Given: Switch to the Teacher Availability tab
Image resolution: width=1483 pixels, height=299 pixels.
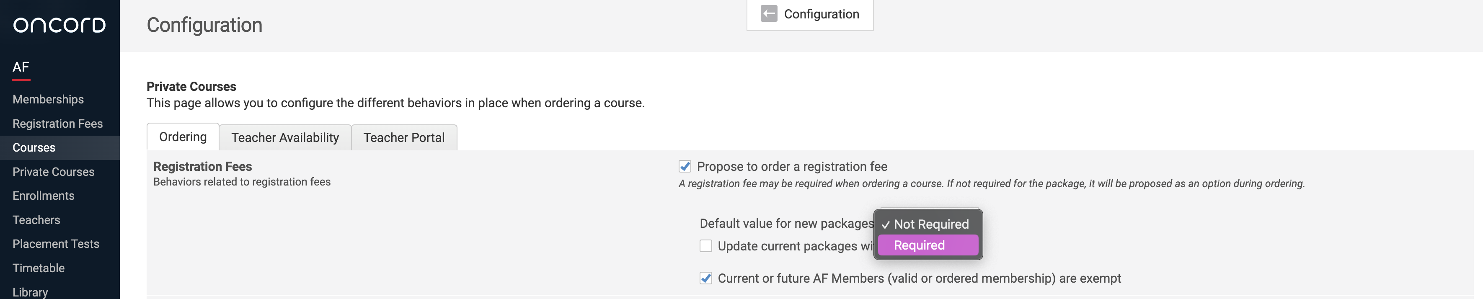Looking at the screenshot, I should click(285, 137).
